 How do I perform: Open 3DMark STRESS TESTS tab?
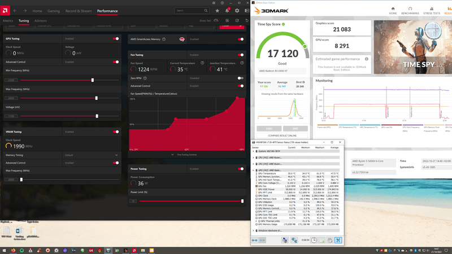(x=432, y=11)
